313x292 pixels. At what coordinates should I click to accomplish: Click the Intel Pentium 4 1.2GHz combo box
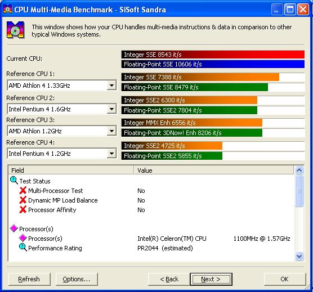(62, 154)
